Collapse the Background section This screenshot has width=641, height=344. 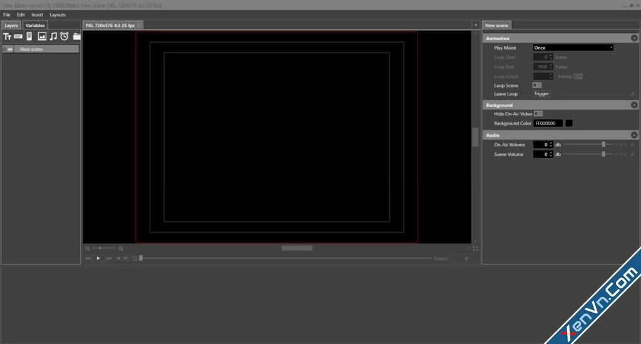pos(634,105)
